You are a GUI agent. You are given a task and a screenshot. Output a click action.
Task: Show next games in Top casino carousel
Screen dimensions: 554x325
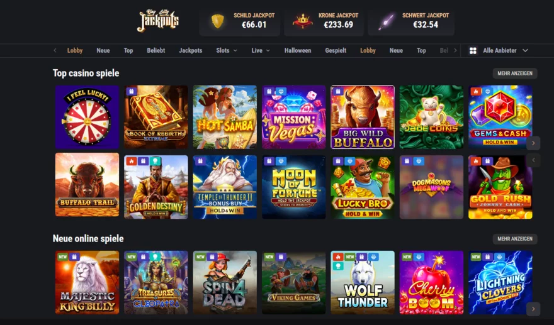(x=533, y=143)
